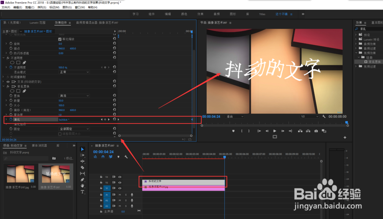The height and width of the screenshot is (219, 383).
Task: Toggle visibility of 文本(抖动的文字)
Action: 8,82
